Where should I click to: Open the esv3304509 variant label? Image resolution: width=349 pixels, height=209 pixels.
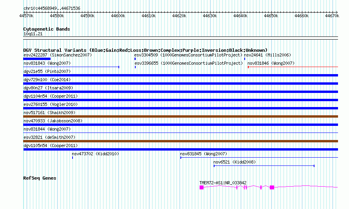coord(188,55)
